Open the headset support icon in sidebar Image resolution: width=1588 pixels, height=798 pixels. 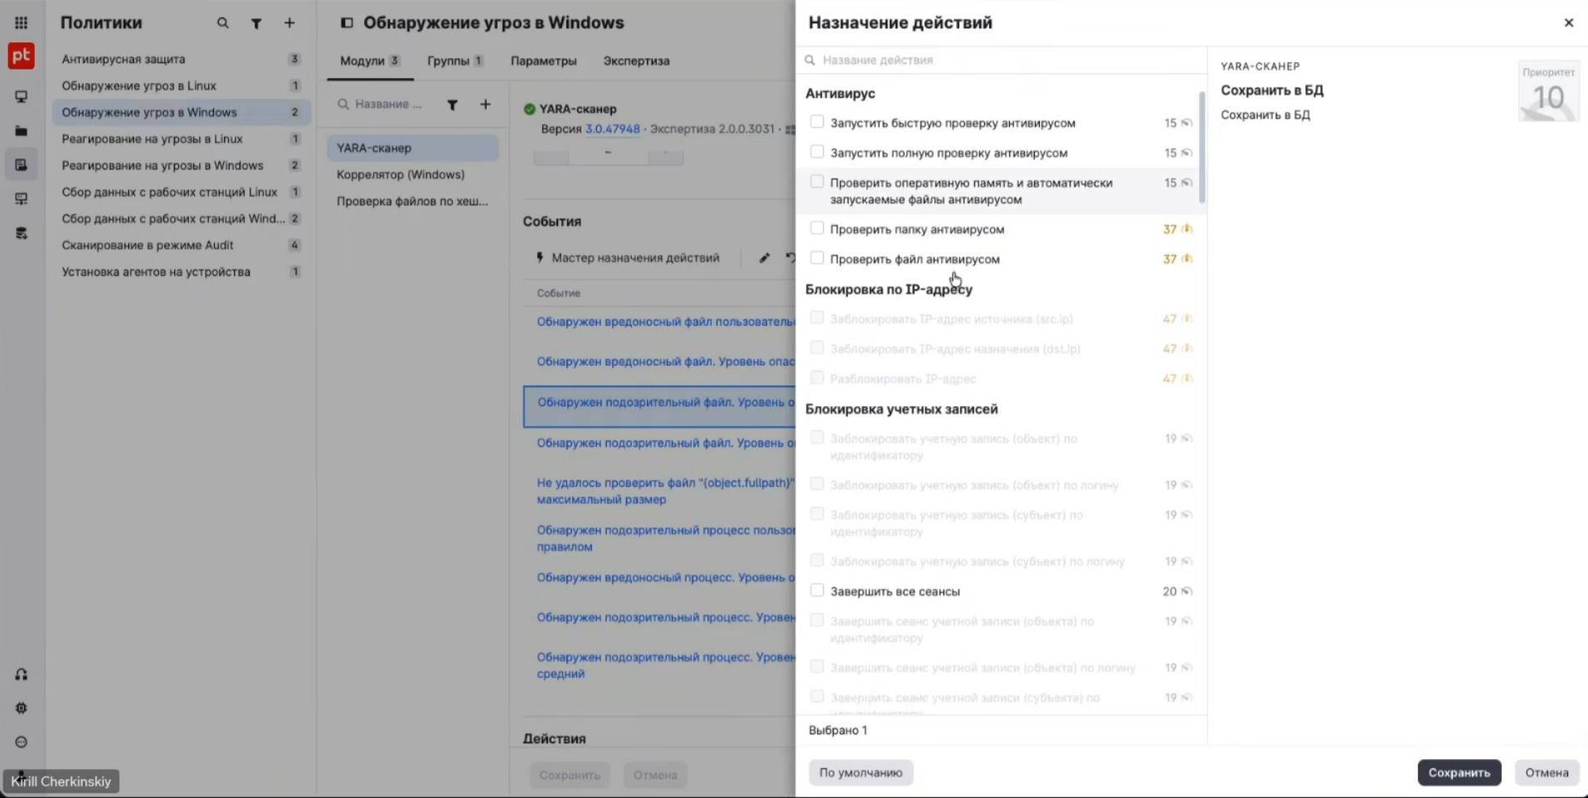pos(22,675)
